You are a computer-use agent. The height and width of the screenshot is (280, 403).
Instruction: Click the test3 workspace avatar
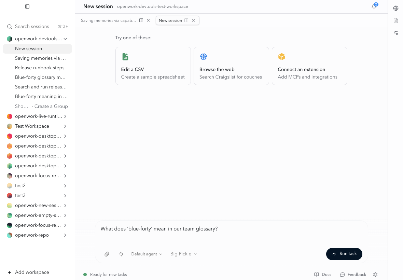click(10, 195)
